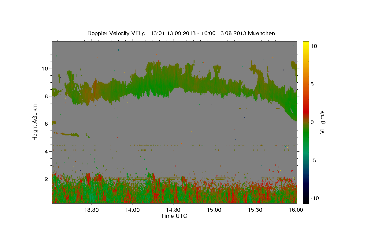Click the 15:30 time tick label
367x244 pixels.
[x=255, y=210]
